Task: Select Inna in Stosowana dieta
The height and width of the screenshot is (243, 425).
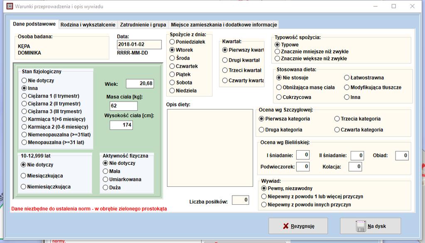Action: [352, 97]
